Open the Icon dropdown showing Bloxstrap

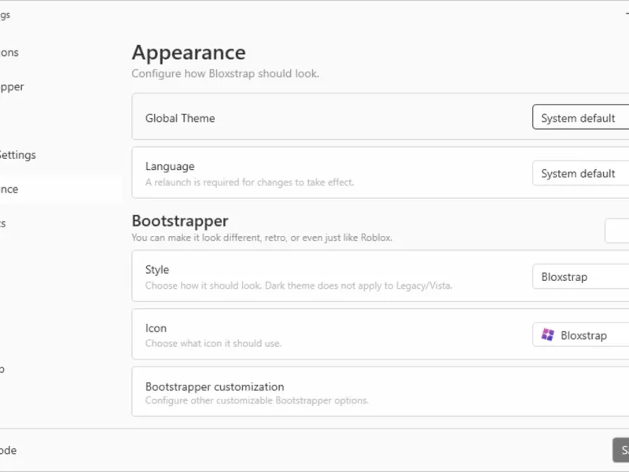(580, 335)
